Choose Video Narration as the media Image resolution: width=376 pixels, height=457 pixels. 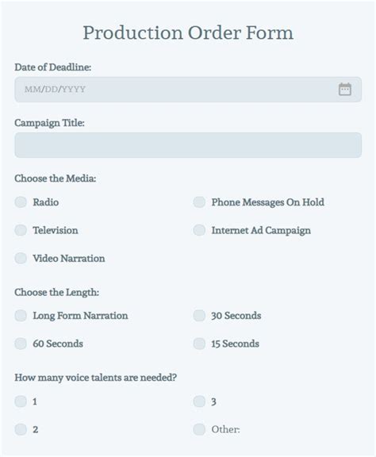[21, 258]
